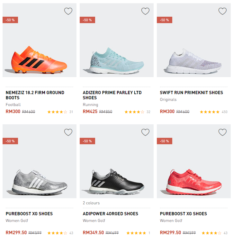Image resolution: width=233 pixels, height=239 pixels.
Task: Heart the red Pureboost XG shoes
Action: click(222, 132)
